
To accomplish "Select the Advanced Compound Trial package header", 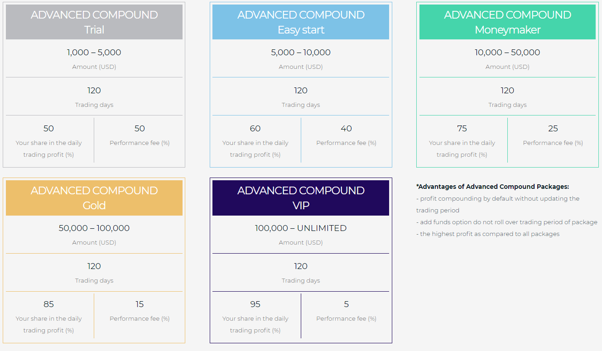I will (x=94, y=22).
